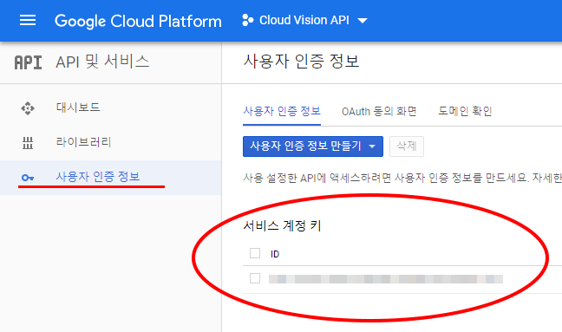The width and height of the screenshot is (562, 332).
Task: Expand the arrow on 사용자 인증 정보 만들기
Action: click(x=372, y=146)
